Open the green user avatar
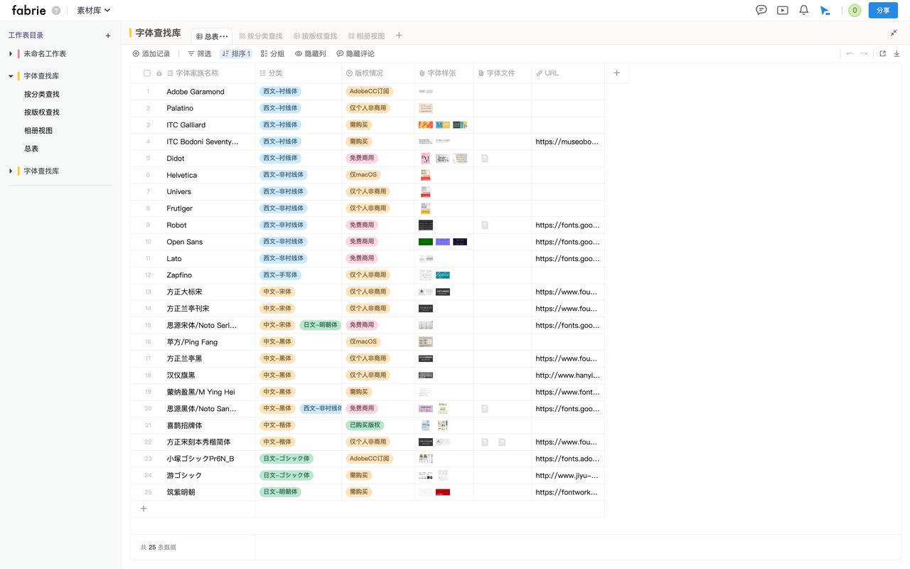The width and height of the screenshot is (910, 569). click(x=855, y=10)
